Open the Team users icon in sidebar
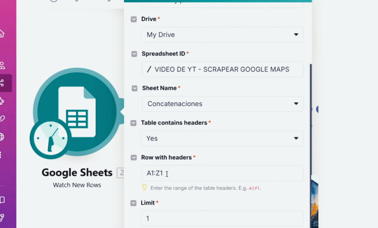Screen dimensions: 378x228 (x=2, y=65)
